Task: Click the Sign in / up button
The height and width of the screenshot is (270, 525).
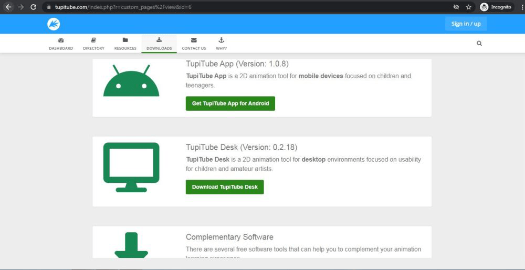Action: (466, 24)
